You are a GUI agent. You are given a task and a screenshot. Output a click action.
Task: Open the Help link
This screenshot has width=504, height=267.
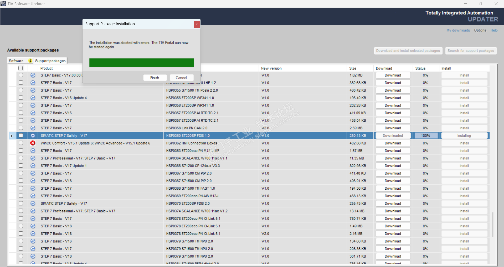494,30
